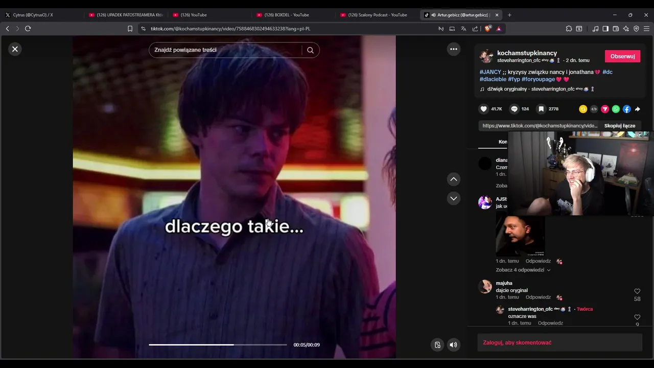Open the Brave Wallet icon
The height and width of the screenshot is (368, 654).
pos(616,29)
